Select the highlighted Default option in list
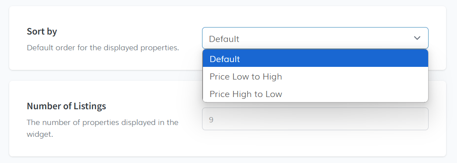 click(x=315, y=59)
